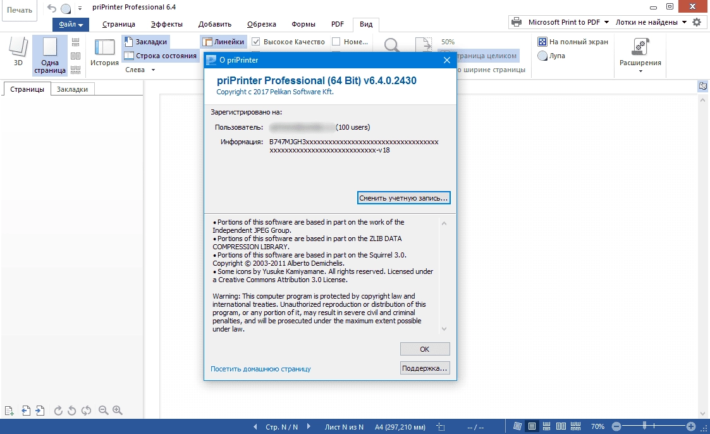Open Посетить домашнюю страницу link

(260, 369)
